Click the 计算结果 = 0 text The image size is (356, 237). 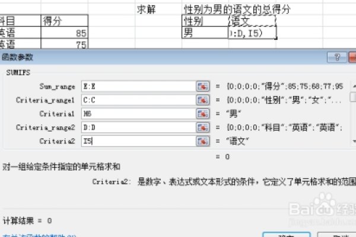[27, 220]
